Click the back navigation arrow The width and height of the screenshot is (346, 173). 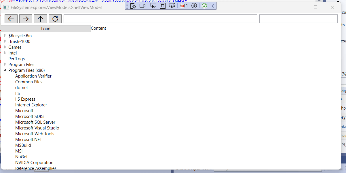[x=11, y=18]
